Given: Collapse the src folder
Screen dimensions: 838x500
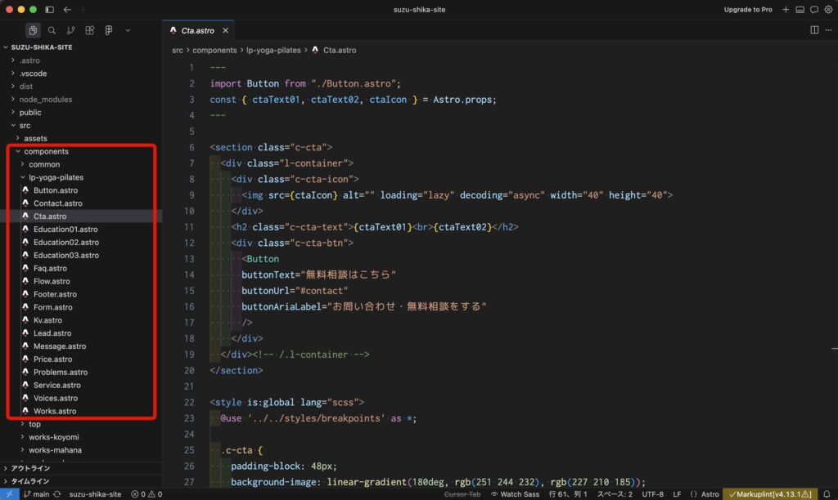Looking at the screenshot, I should coord(25,125).
